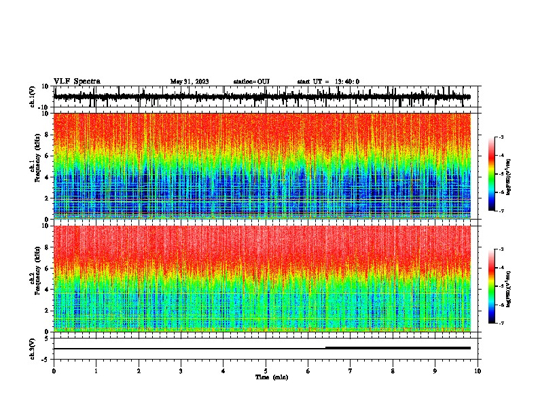Click inside the ch.2 spectrogram plot
This screenshot has height=416, width=538.
(x=262, y=279)
